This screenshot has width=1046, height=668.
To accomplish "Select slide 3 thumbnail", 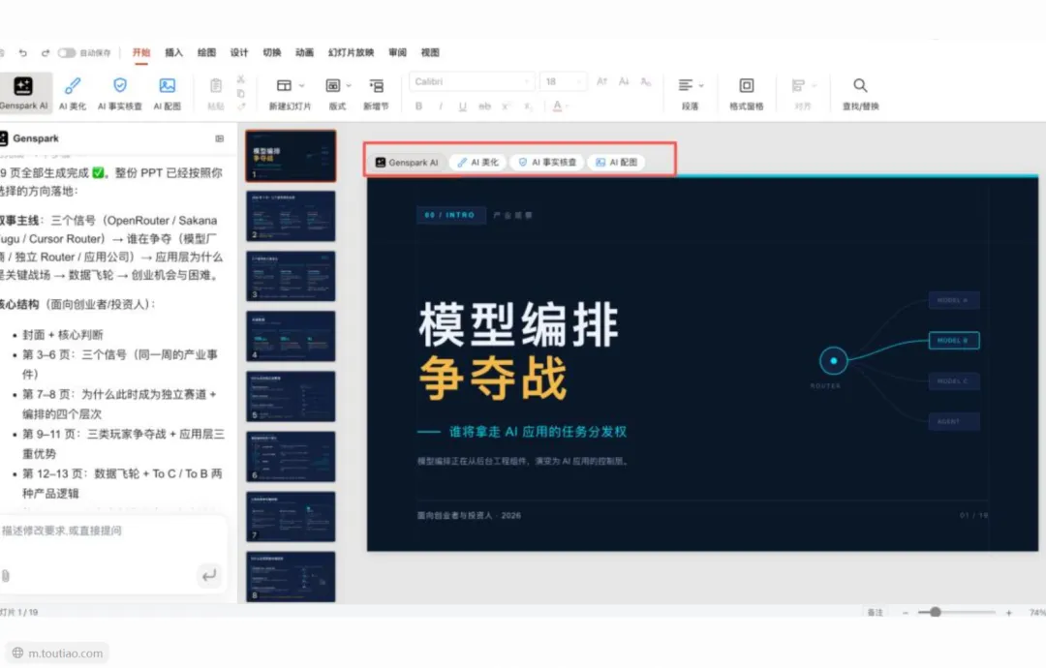I will (291, 276).
